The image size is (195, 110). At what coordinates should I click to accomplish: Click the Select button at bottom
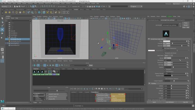click(x=154, y=102)
